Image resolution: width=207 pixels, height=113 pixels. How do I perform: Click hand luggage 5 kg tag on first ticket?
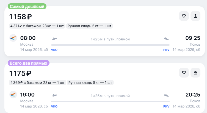[89, 26]
